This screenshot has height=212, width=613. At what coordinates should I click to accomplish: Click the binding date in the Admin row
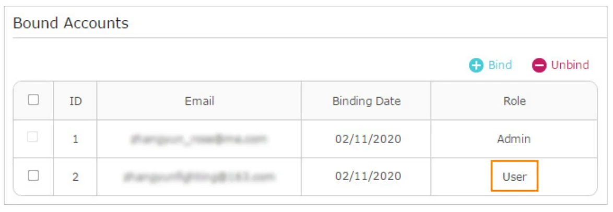tap(368, 139)
